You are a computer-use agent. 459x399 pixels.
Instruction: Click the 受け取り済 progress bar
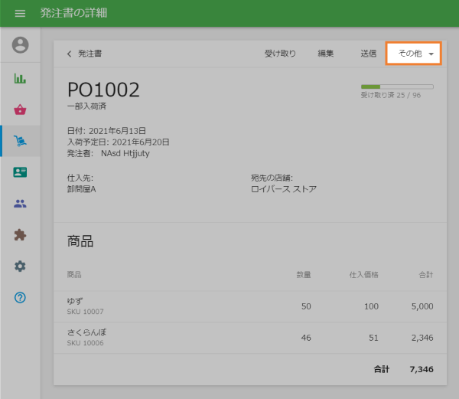[x=396, y=87]
